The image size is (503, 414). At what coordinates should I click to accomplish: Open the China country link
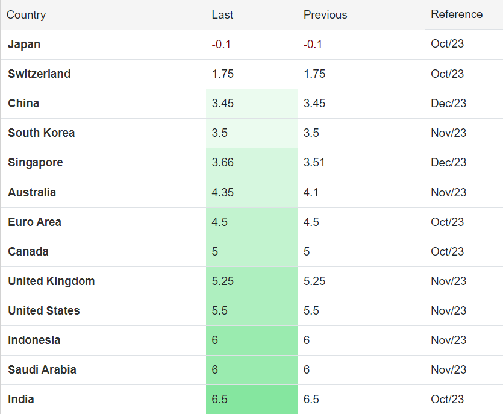[23, 103]
